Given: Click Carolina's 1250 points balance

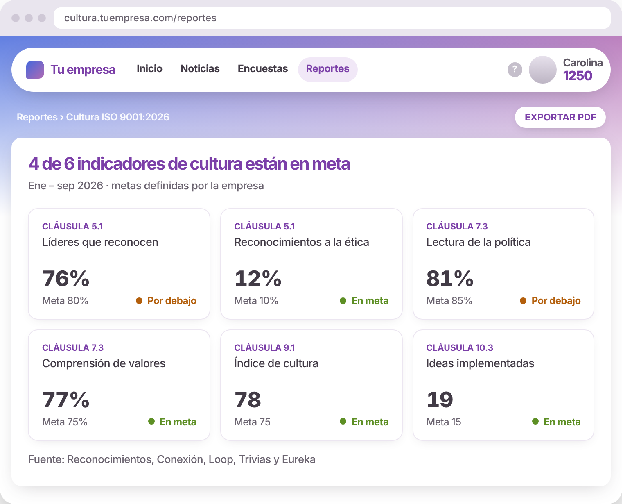Looking at the screenshot, I should pos(578,76).
